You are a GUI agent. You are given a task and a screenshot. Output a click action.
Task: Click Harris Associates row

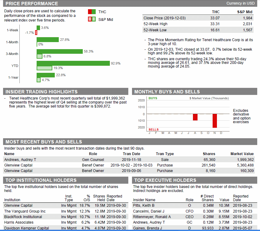tap(66, 222)
